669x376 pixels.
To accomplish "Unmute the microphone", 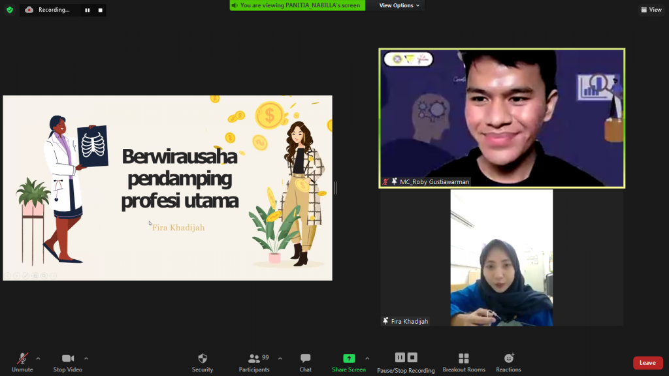I will click(22, 358).
